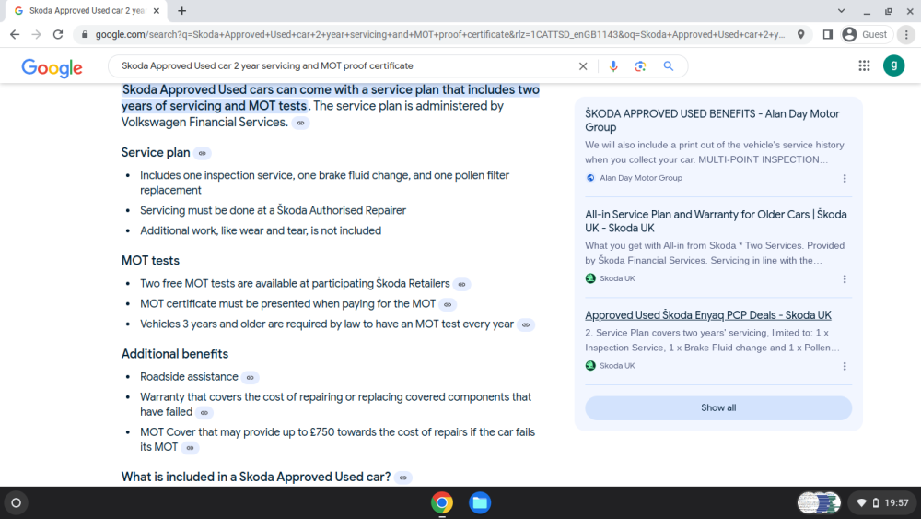View site info padlock icon
This screenshot has height=519, width=921.
click(x=85, y=35)
